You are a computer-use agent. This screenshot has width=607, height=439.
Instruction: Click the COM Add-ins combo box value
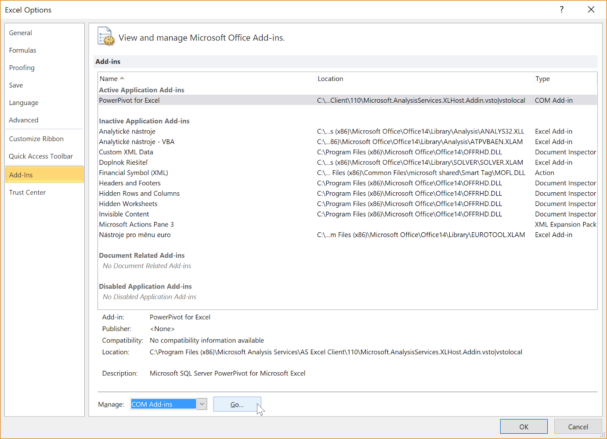click(163, 404)
